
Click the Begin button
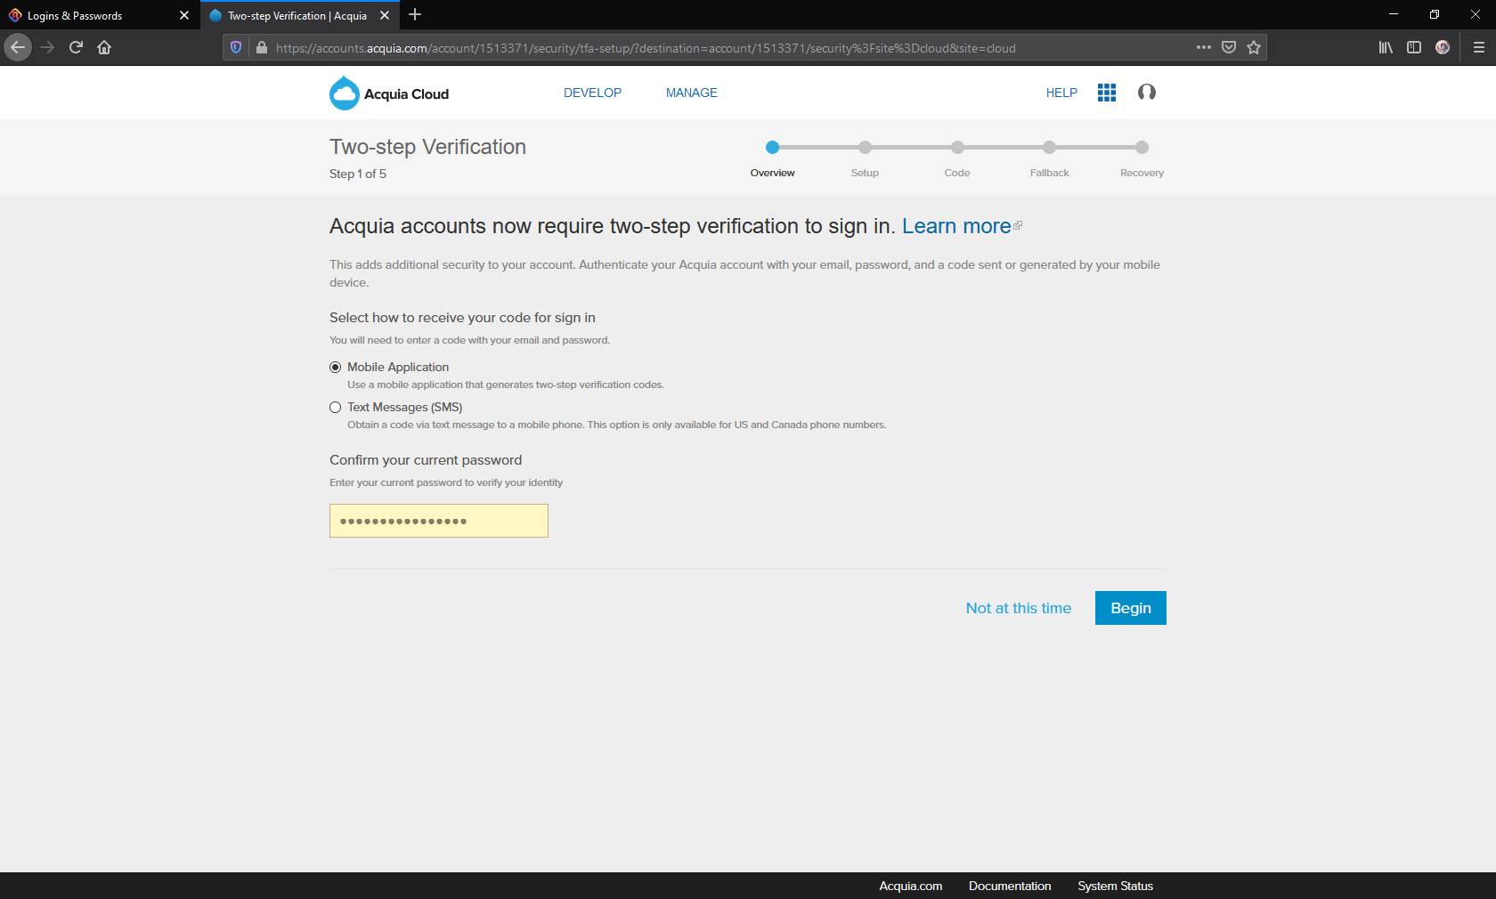coord(1131,608)
